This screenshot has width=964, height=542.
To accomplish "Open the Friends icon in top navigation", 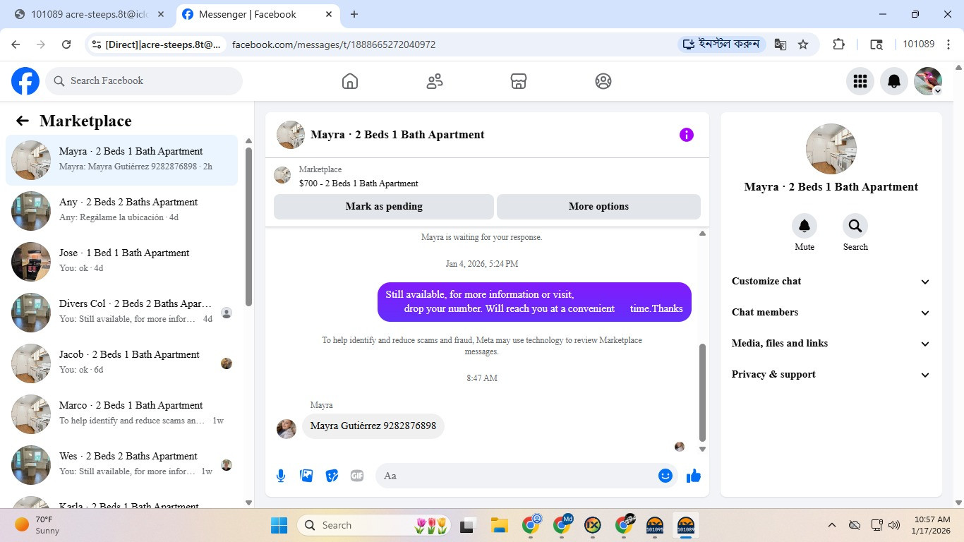I will pos(435,81).
